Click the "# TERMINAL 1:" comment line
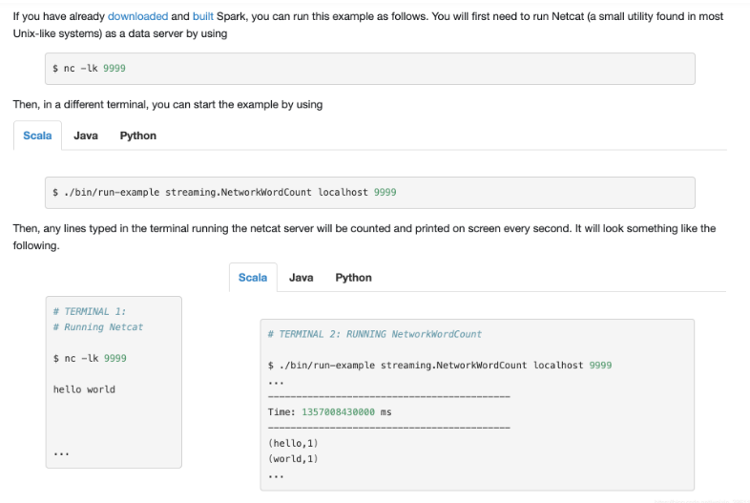Image resolution: width=750 pixels, height=503 pixels. point(90,311)
